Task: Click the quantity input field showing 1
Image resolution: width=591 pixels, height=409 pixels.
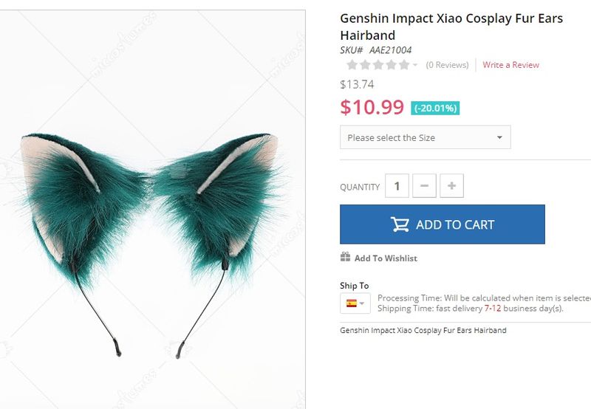Action: pyautogui.click(x=397, y=185)
